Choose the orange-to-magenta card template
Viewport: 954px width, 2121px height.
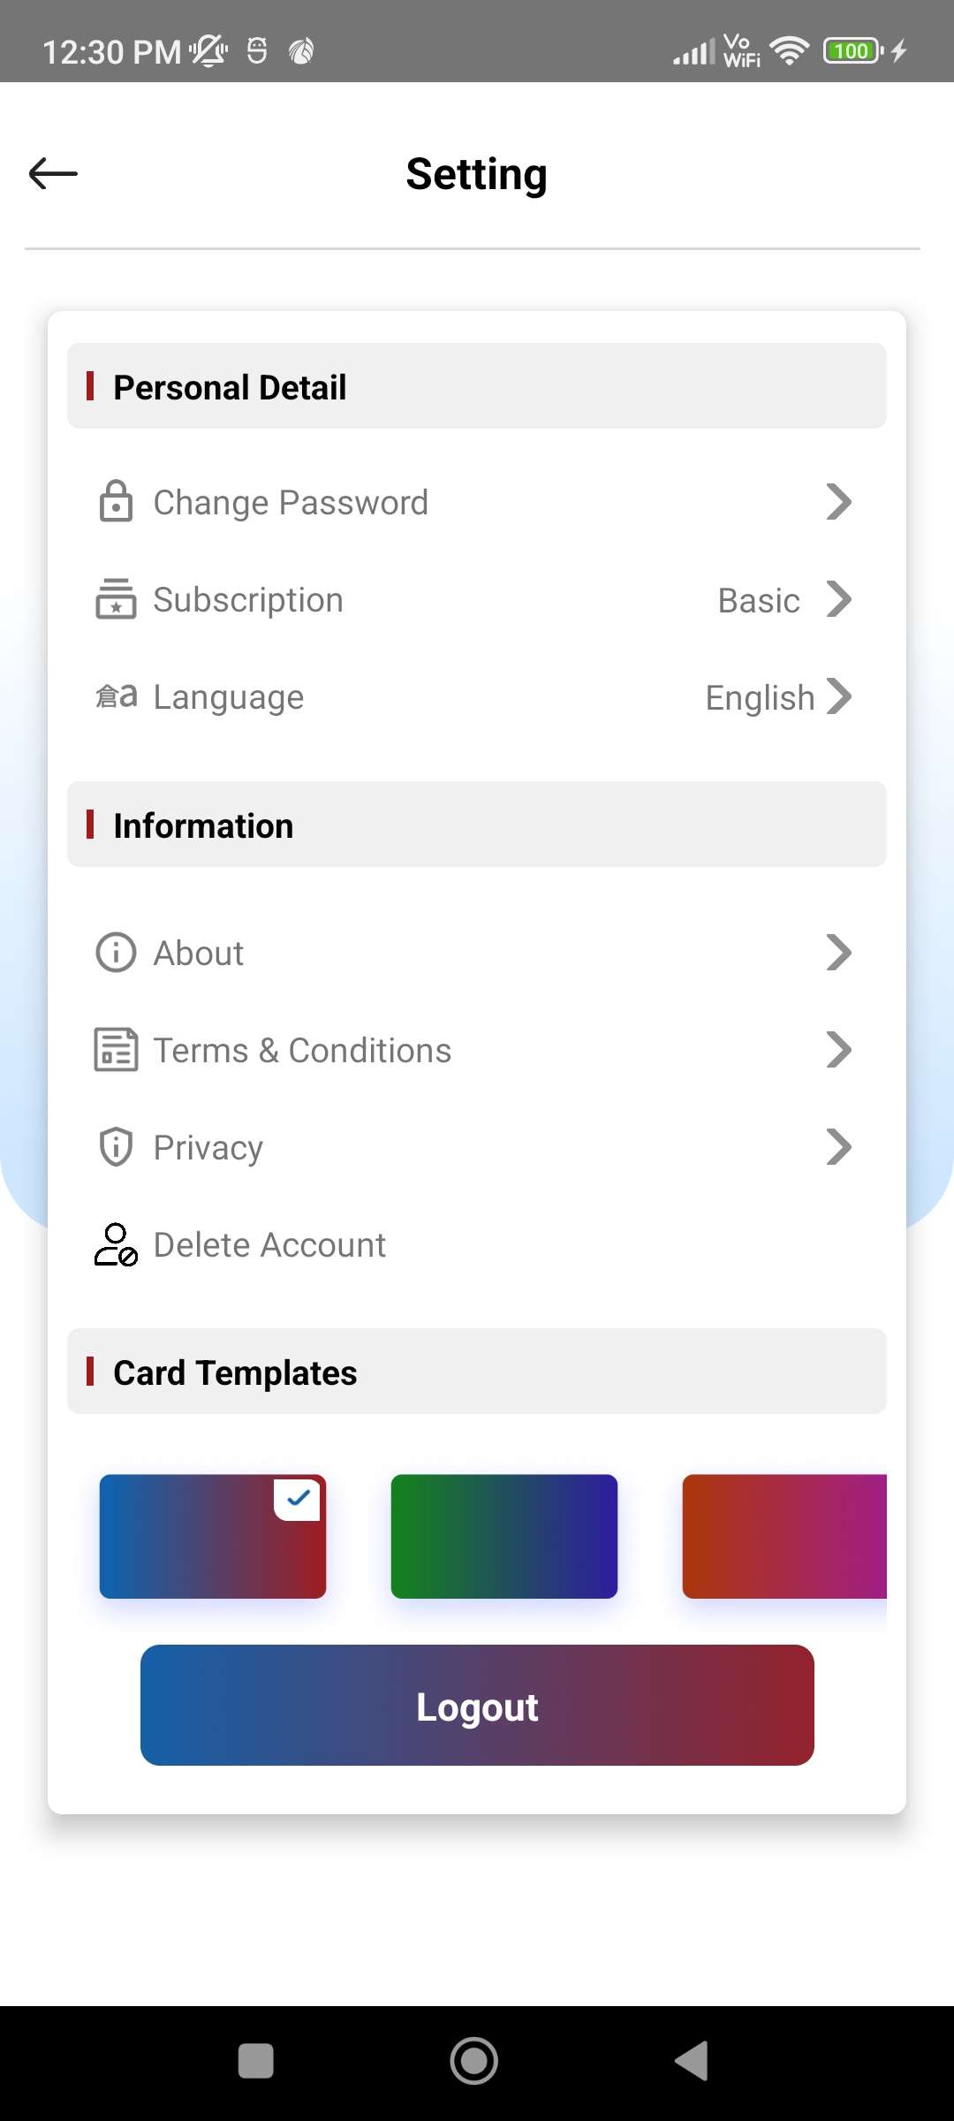(784, 1536)
